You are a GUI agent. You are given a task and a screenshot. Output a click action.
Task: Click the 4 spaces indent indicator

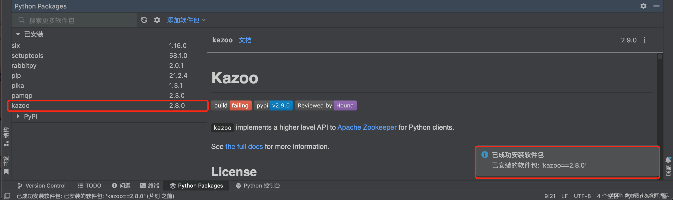tap(607, 196)
